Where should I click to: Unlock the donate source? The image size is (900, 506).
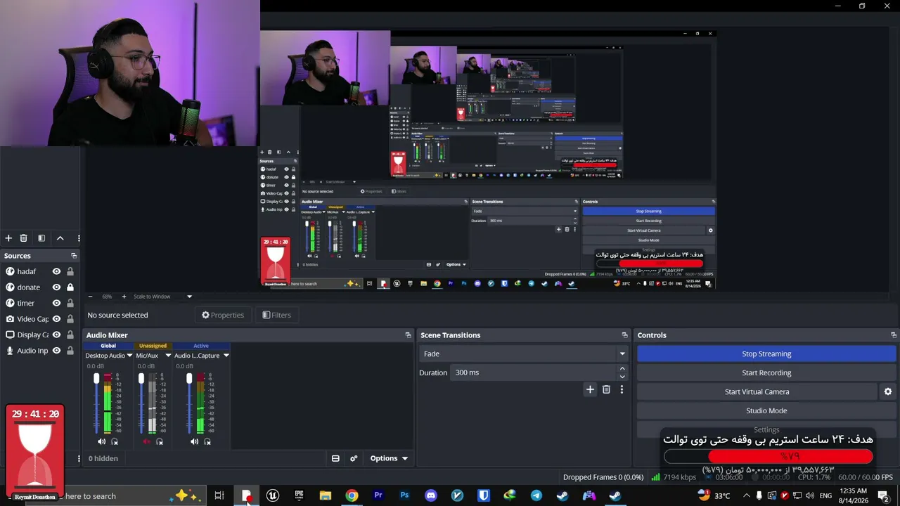coord(70,287)
